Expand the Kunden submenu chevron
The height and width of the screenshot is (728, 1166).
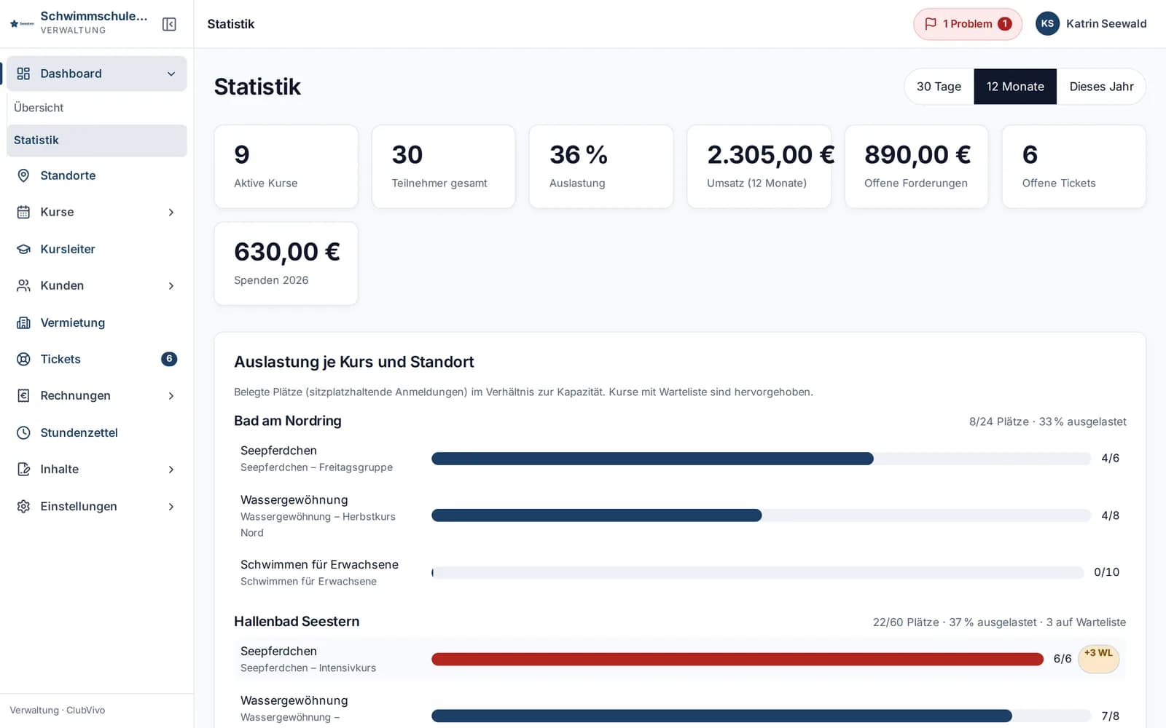[171, 285]
